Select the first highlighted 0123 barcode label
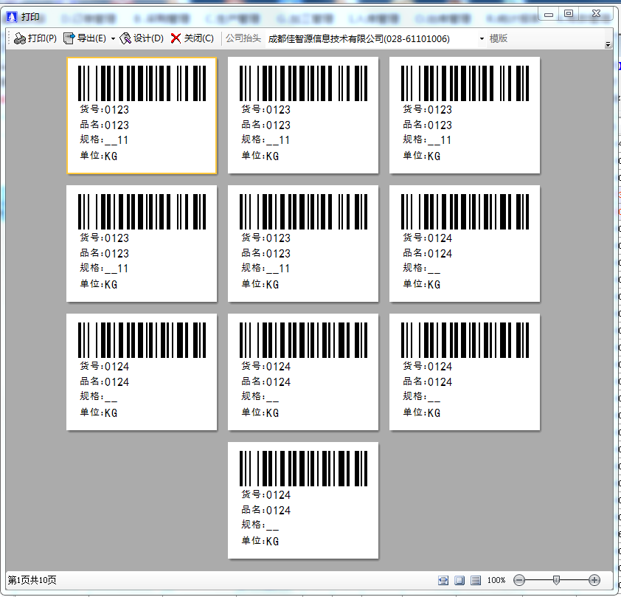 [x=142, y=116]
